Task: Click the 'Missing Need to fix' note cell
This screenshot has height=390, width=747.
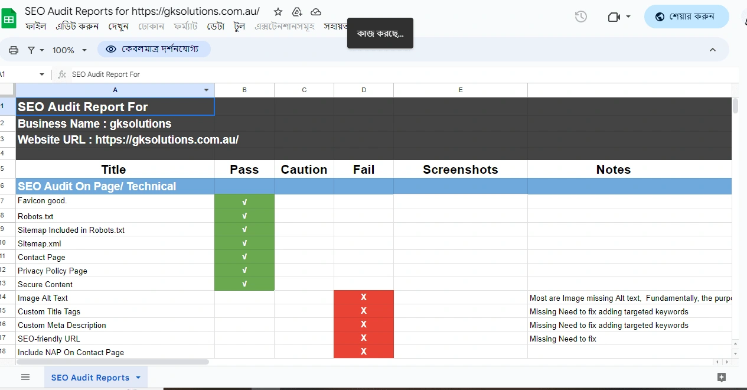Action: [629, 338]
